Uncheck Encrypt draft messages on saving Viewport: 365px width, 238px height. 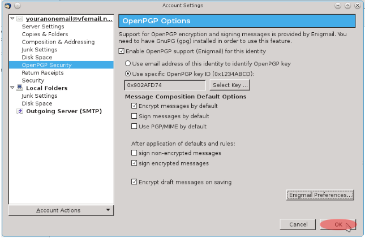click(134, 182)
